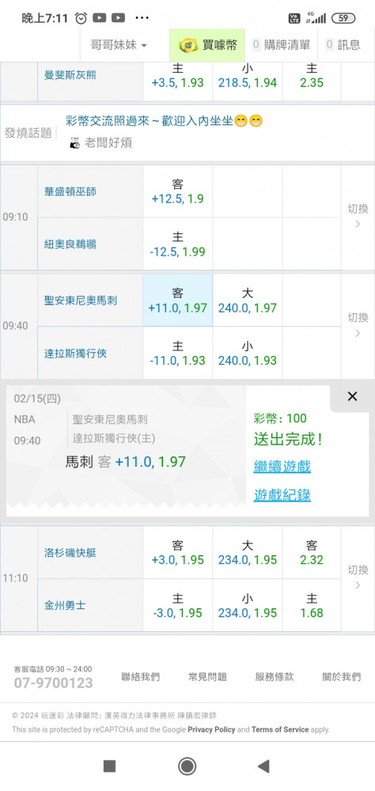This screenshot has height=791, width=375.
Task: Select Mavericks 主 -11.0, 1.93 spread bet
Action: (x=178, y=353)
